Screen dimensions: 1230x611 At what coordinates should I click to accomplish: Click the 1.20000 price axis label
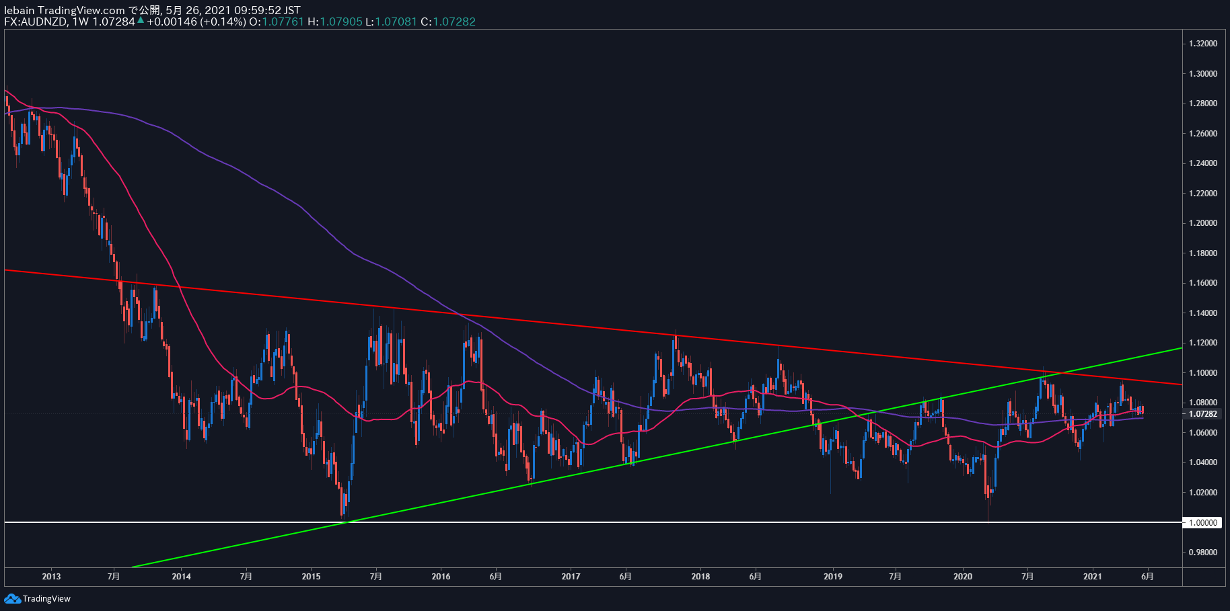1203,223
